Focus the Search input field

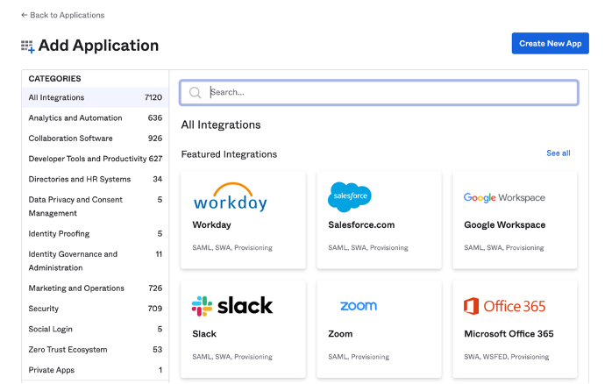click(x=379, y=92)
